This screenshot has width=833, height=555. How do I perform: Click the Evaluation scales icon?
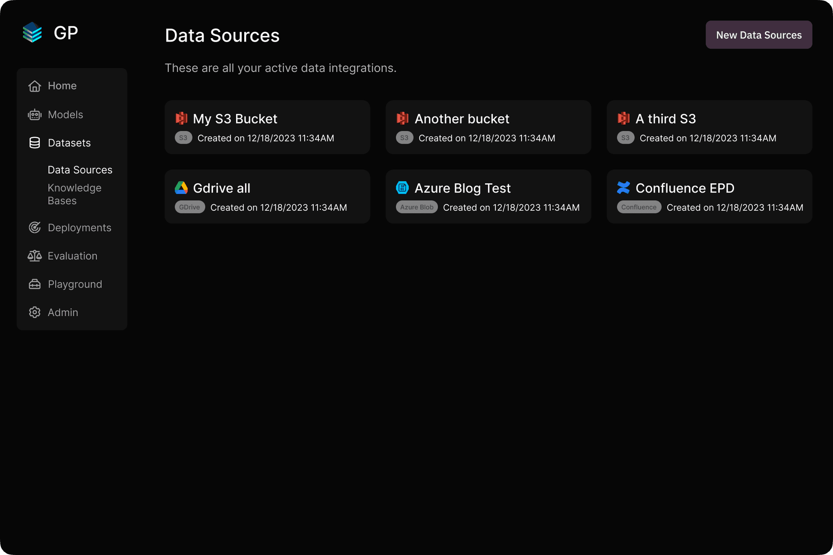[x=35, y=256]
